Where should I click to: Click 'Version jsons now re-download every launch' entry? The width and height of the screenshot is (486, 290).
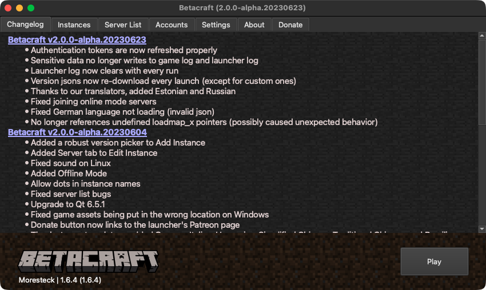tap(164, 81)
